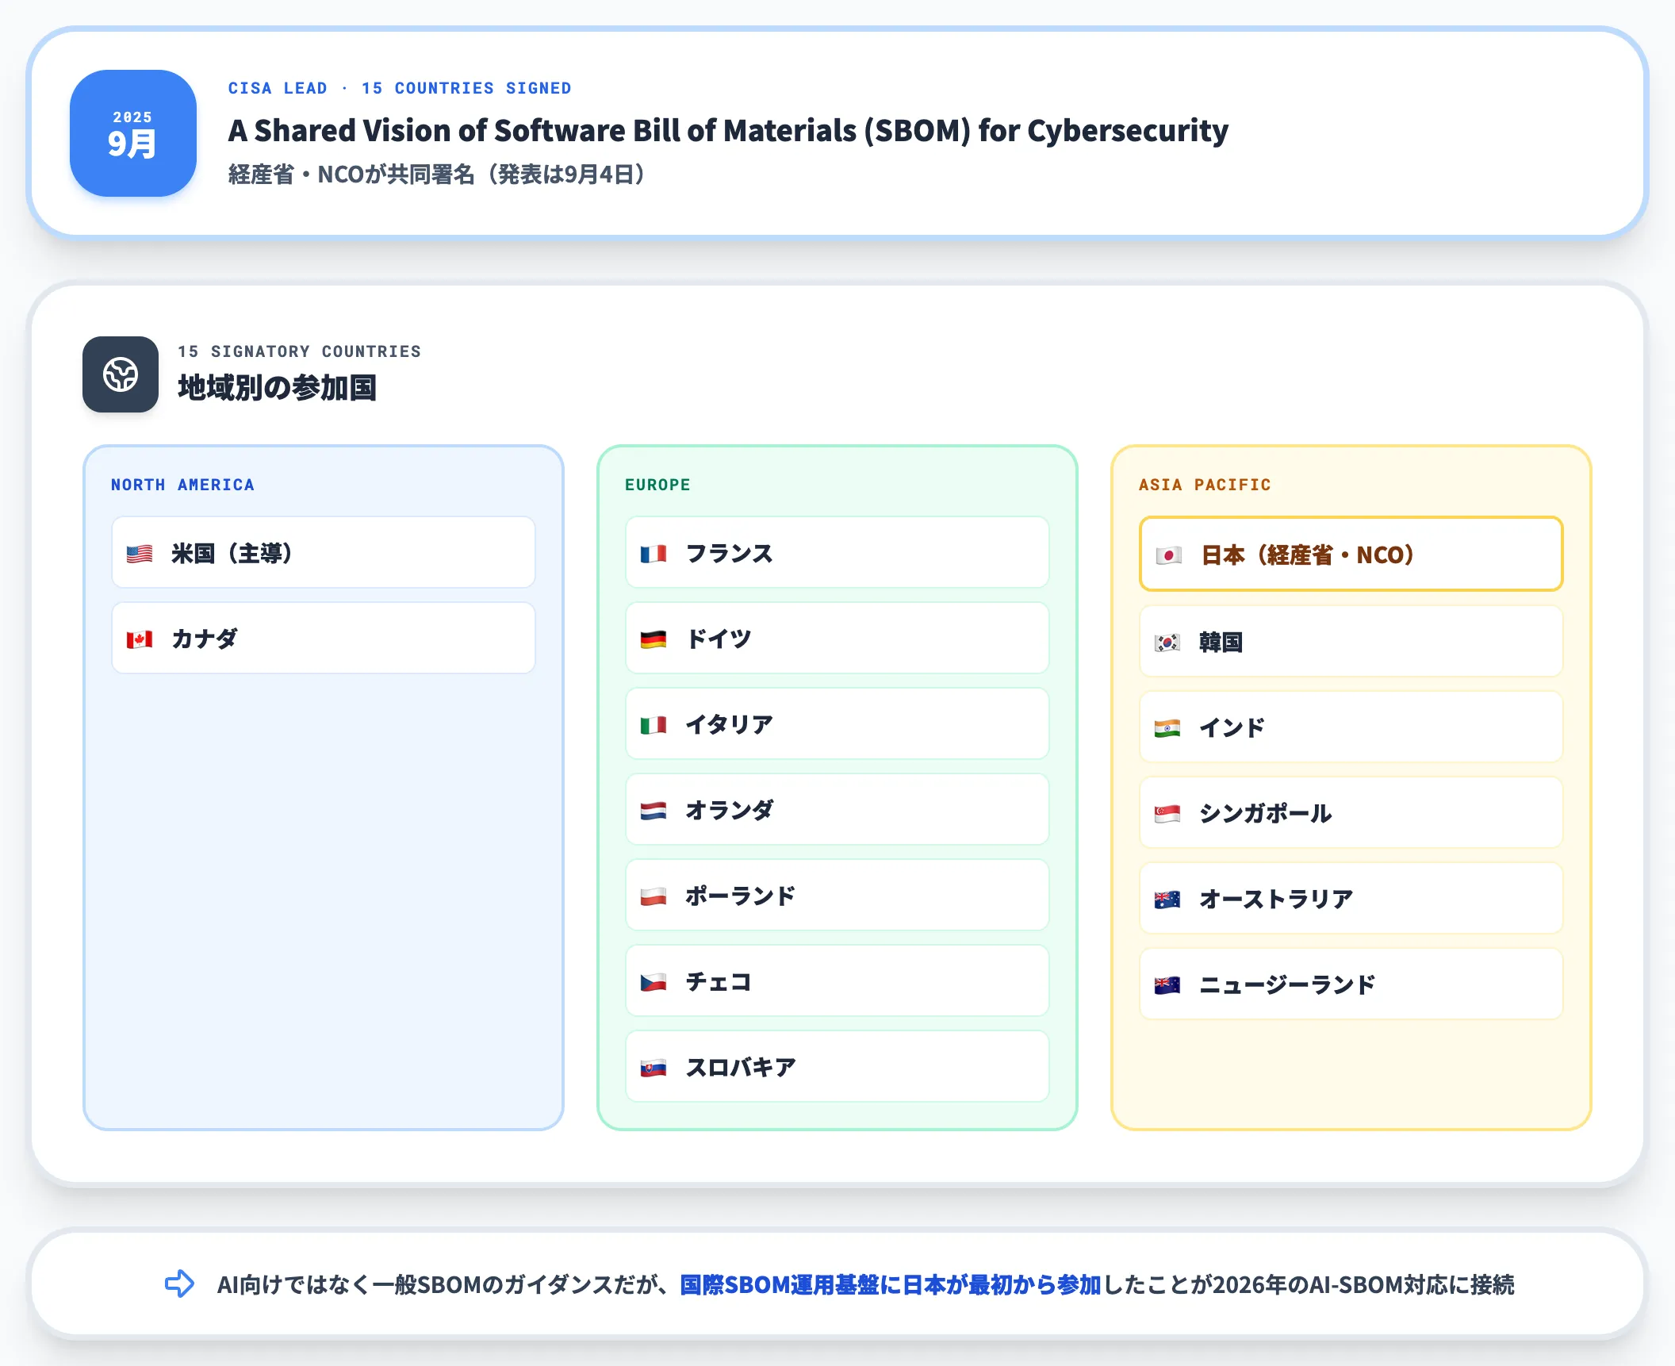This screenshot has width=1675, height=1366.
Task: Click the チェコ label
Action: [x=719, y=982]
